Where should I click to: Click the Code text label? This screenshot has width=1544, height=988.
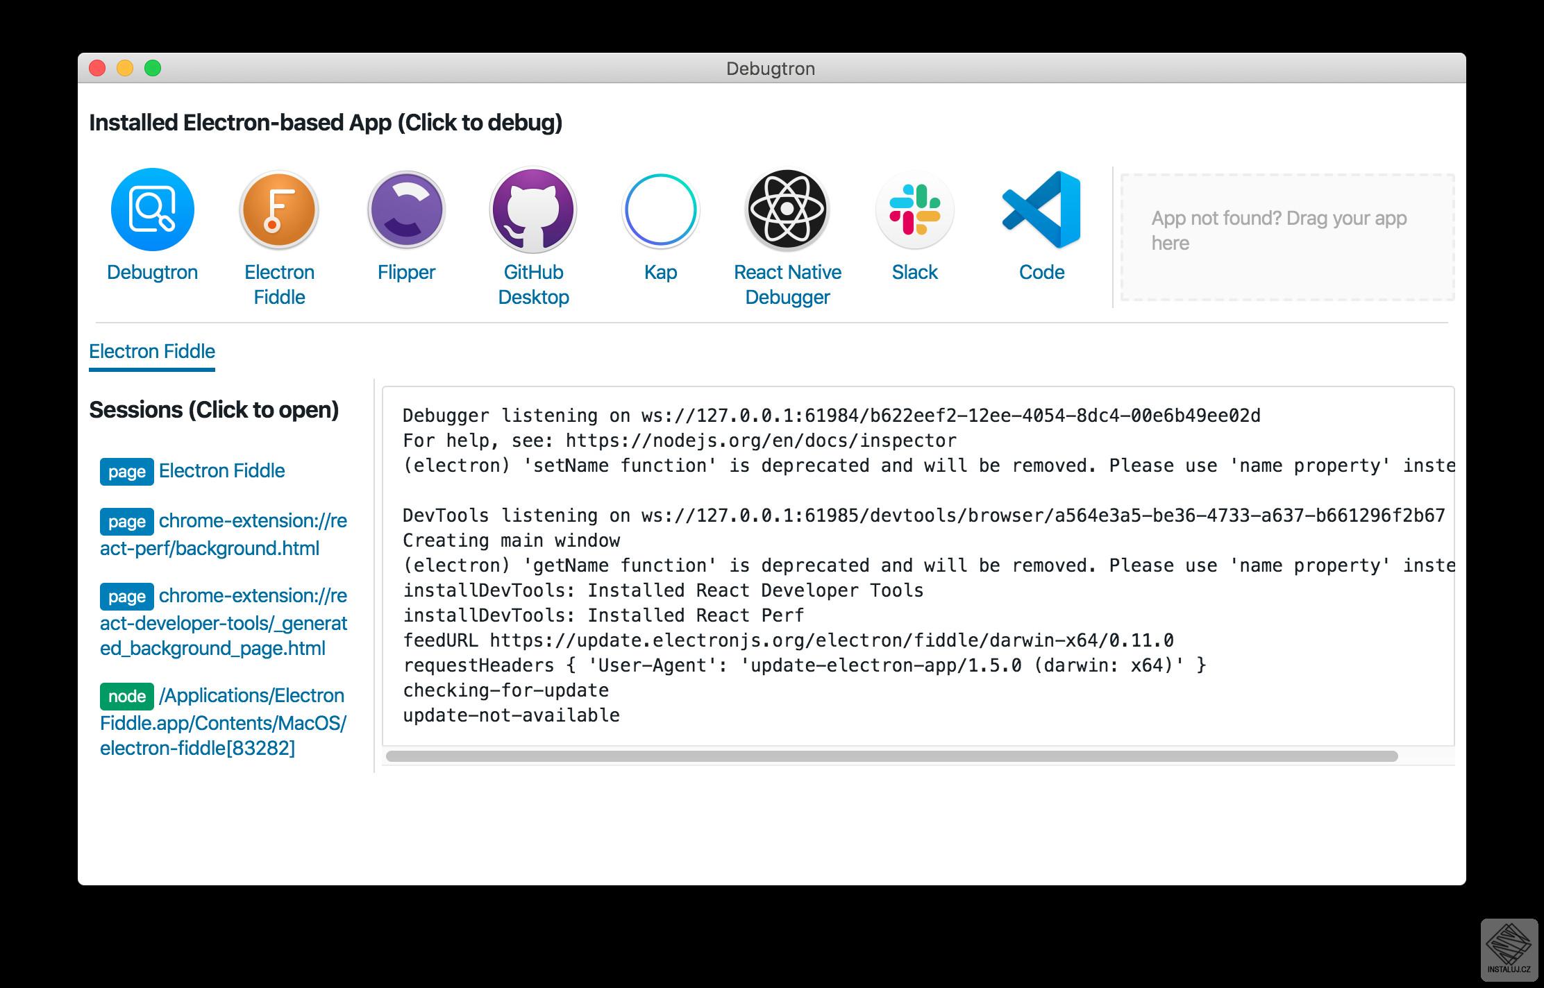coord(1041,272)
